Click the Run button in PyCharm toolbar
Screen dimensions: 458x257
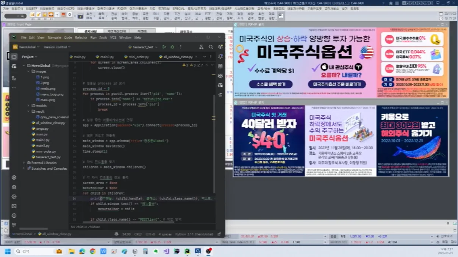click(x=164, y=47)
